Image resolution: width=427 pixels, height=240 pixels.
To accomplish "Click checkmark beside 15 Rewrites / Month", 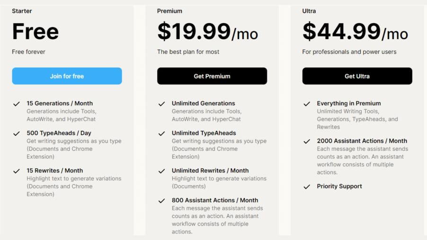I will [17, 171].
